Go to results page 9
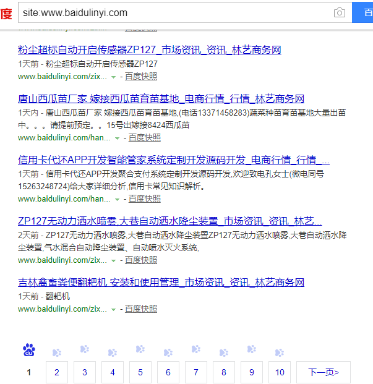 pos(252,372)
